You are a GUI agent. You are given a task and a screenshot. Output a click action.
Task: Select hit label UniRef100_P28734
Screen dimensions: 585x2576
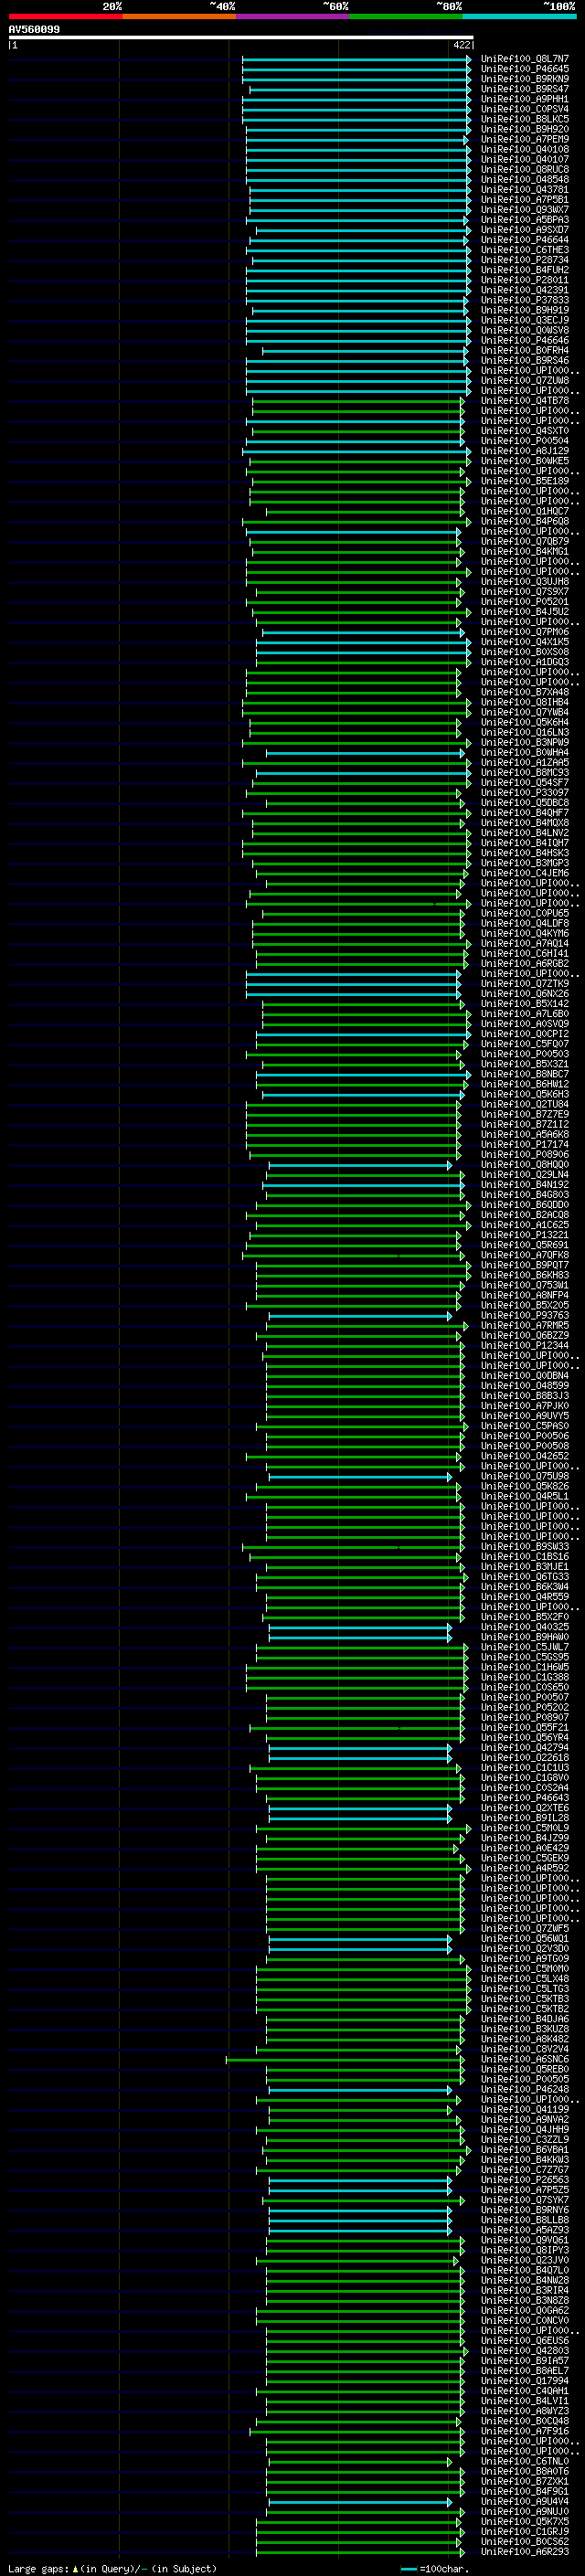point(525,260)
